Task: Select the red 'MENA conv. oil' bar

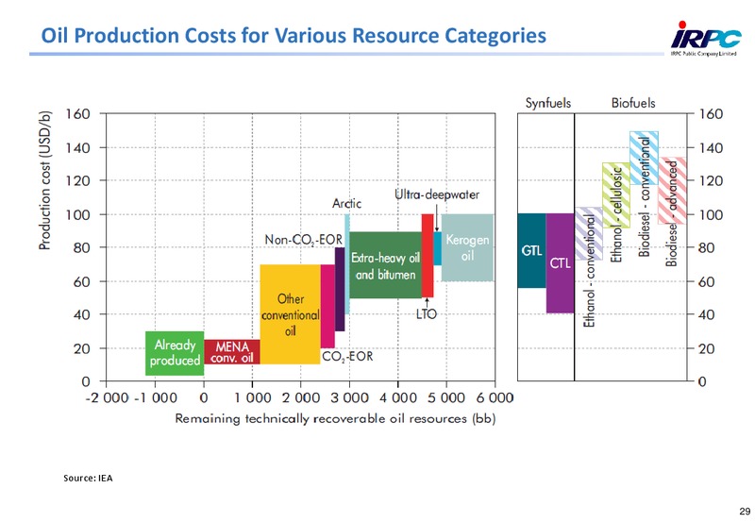Action: 232,351
